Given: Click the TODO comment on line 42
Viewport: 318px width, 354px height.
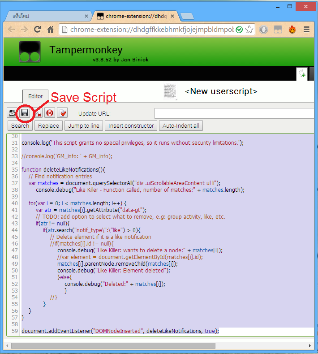Looking at the screenshot, I should (130, 217).
